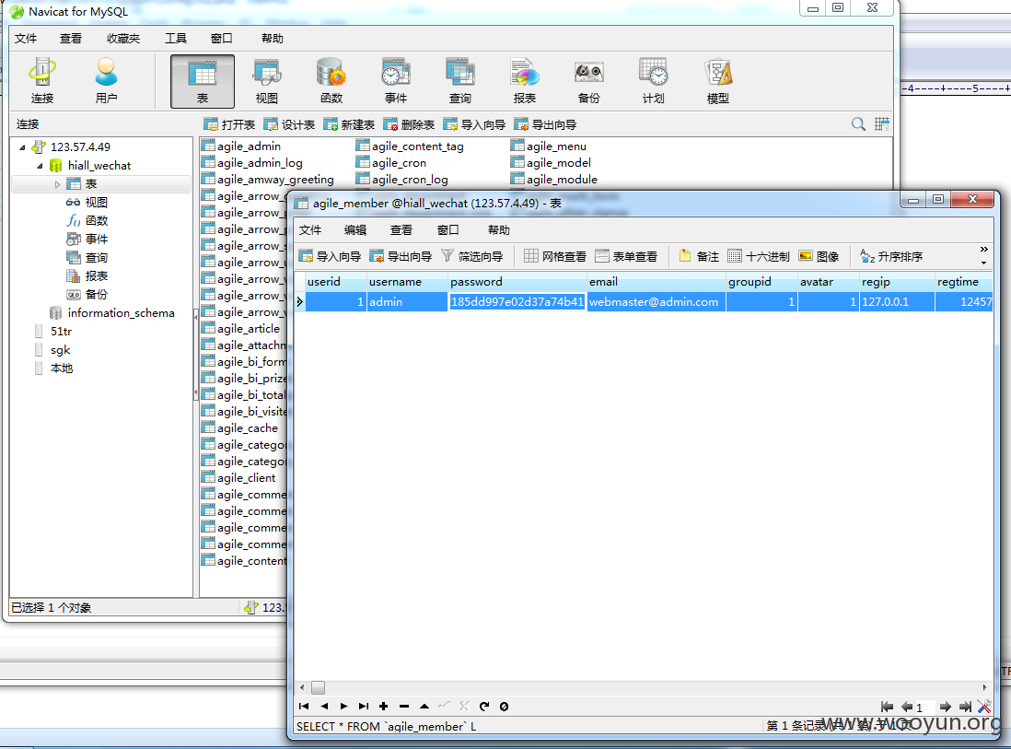
Task: Click 设计表 (Design Table) button
Action: [289, 124]
